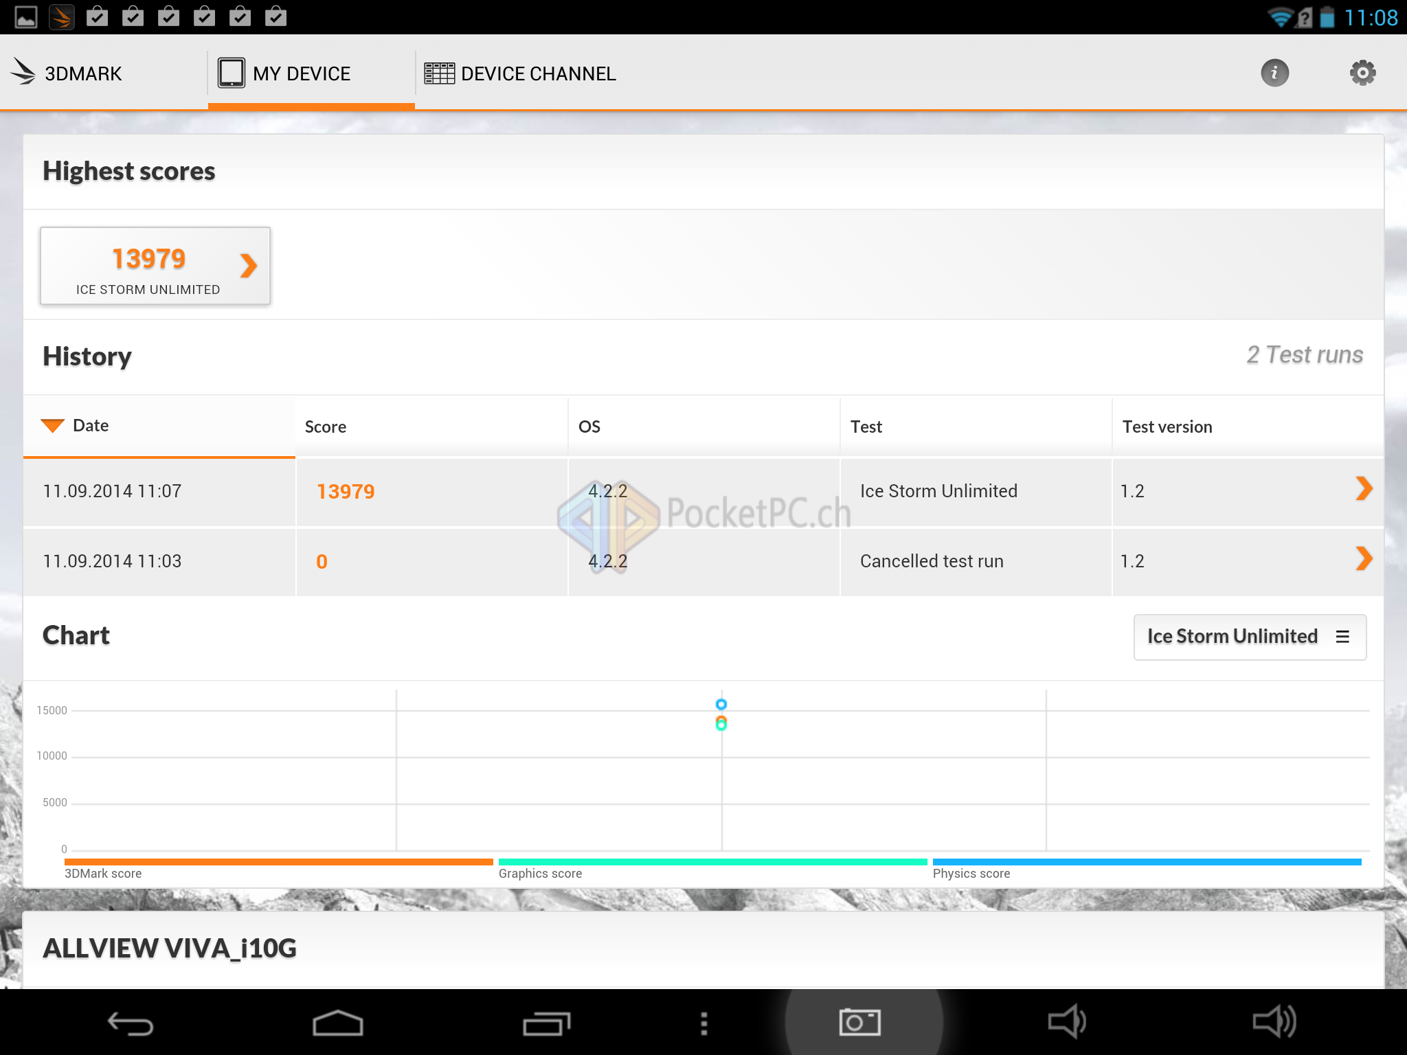Click the OS column header
1407x1055 pixels.
click(703, 426)
